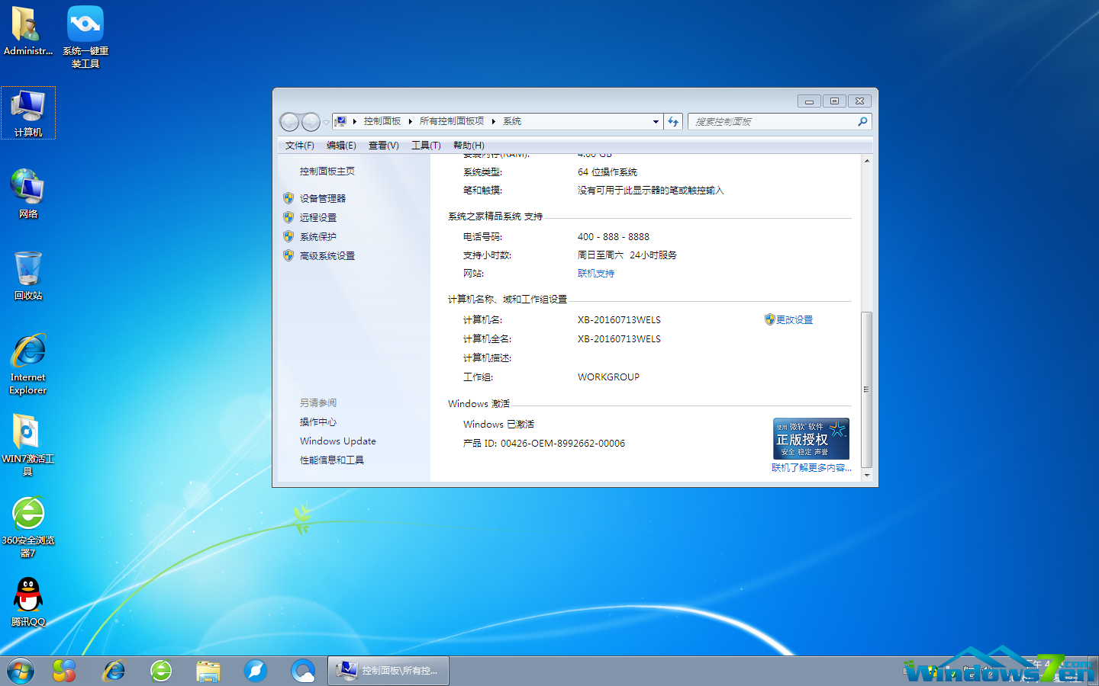
Task: Click the Windows Start orb
Action: tap(21, 671)
